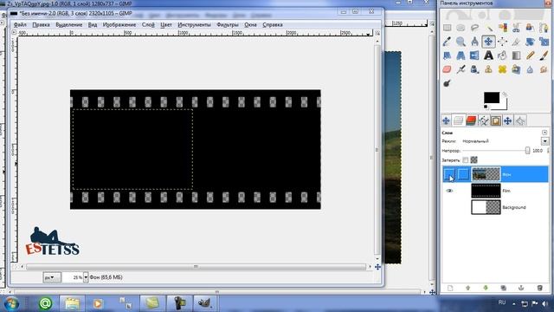Select the Shear tool
The height and width of the screenshot is (312, 554).
point(447,55)
